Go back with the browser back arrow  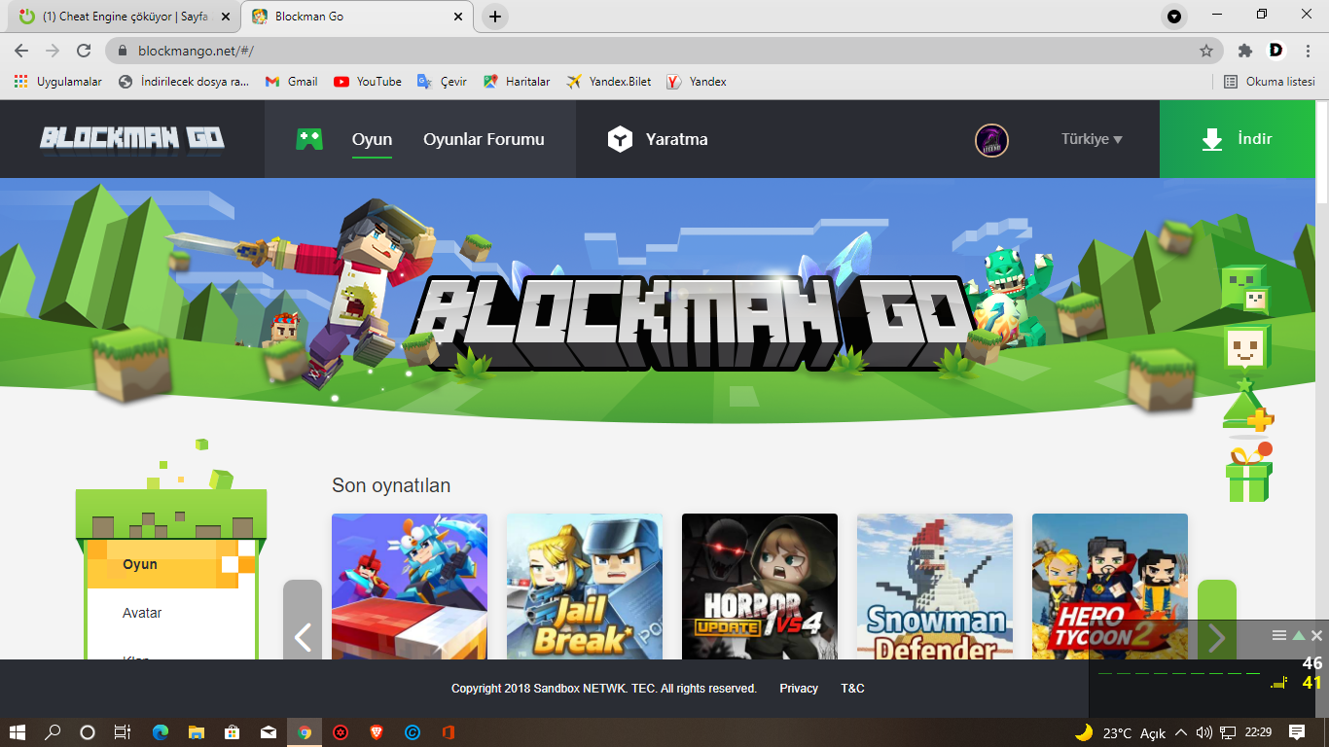pos(21,51)
